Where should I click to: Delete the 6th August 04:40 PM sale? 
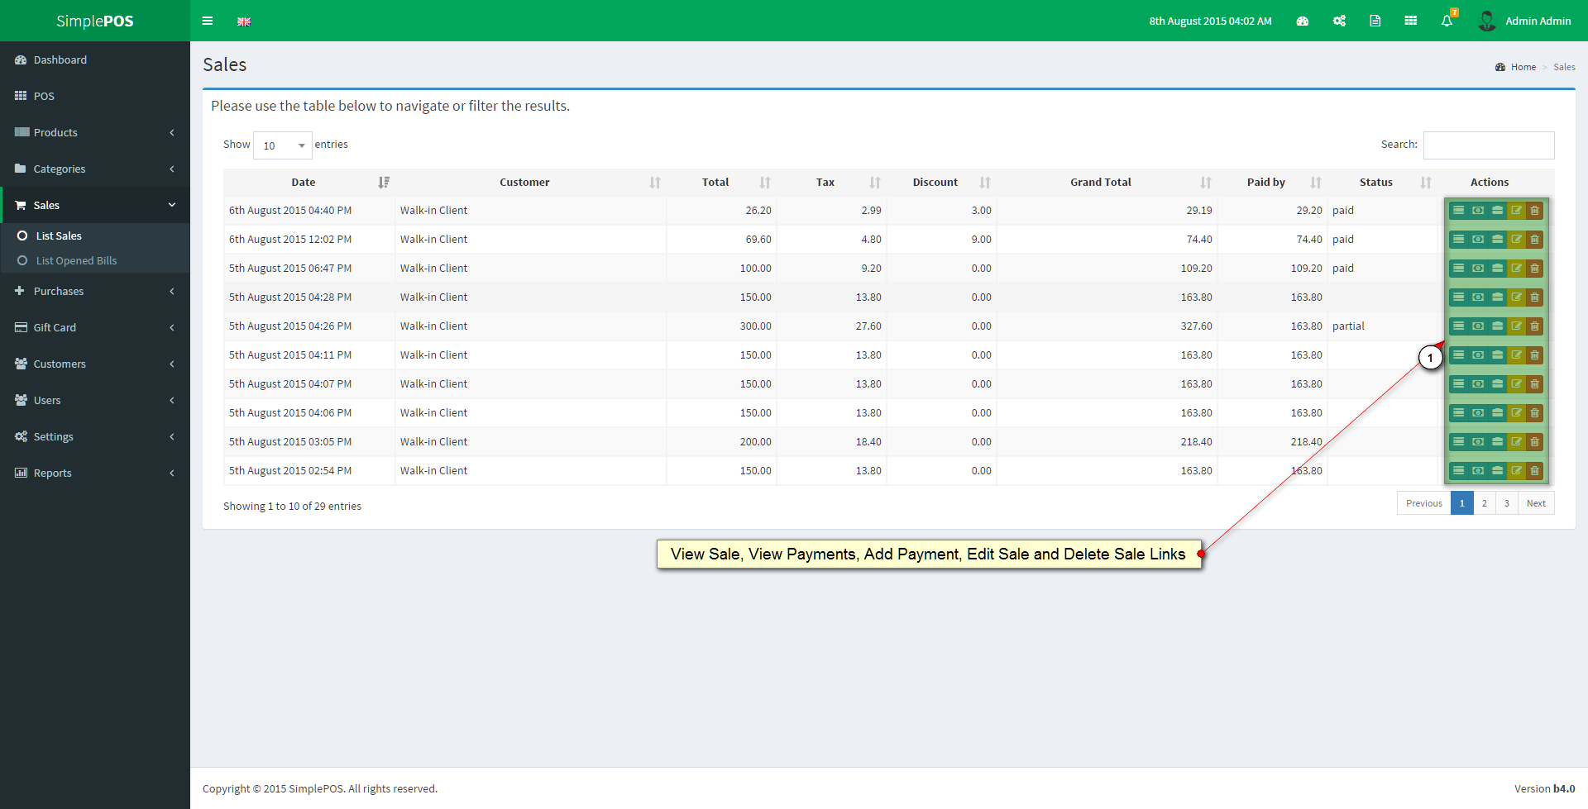coord(1535,211)
